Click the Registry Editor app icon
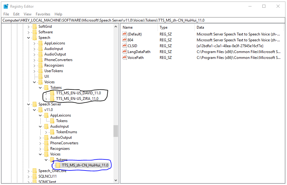This screenshot has width=287, height=185. tap(6, 6)
